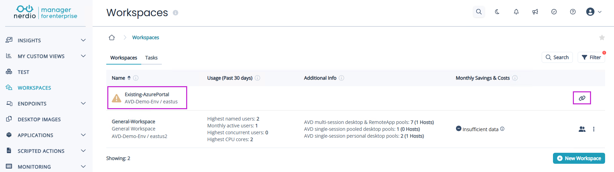Mark page as favorite with star
Image resolution: width=614 pixels, height=172 pixels.
(602, 37)
